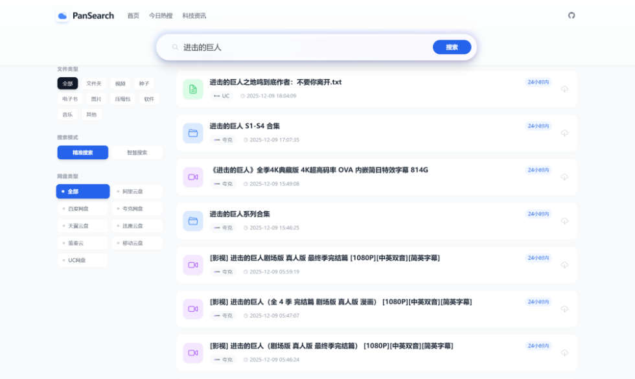Open 科技资讯 in the top navigation
The height and width of the screenshot is (379, 635).
coord(194,16)
